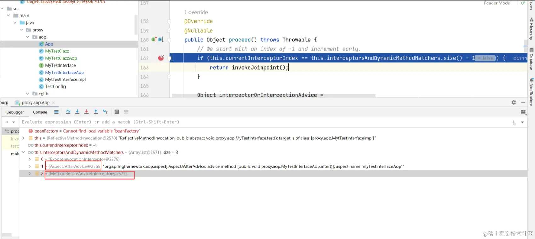The width and height of the screenshot is (535, 239).
Task: Open the Notifications tool window
Action: click(x=531, y=92)
